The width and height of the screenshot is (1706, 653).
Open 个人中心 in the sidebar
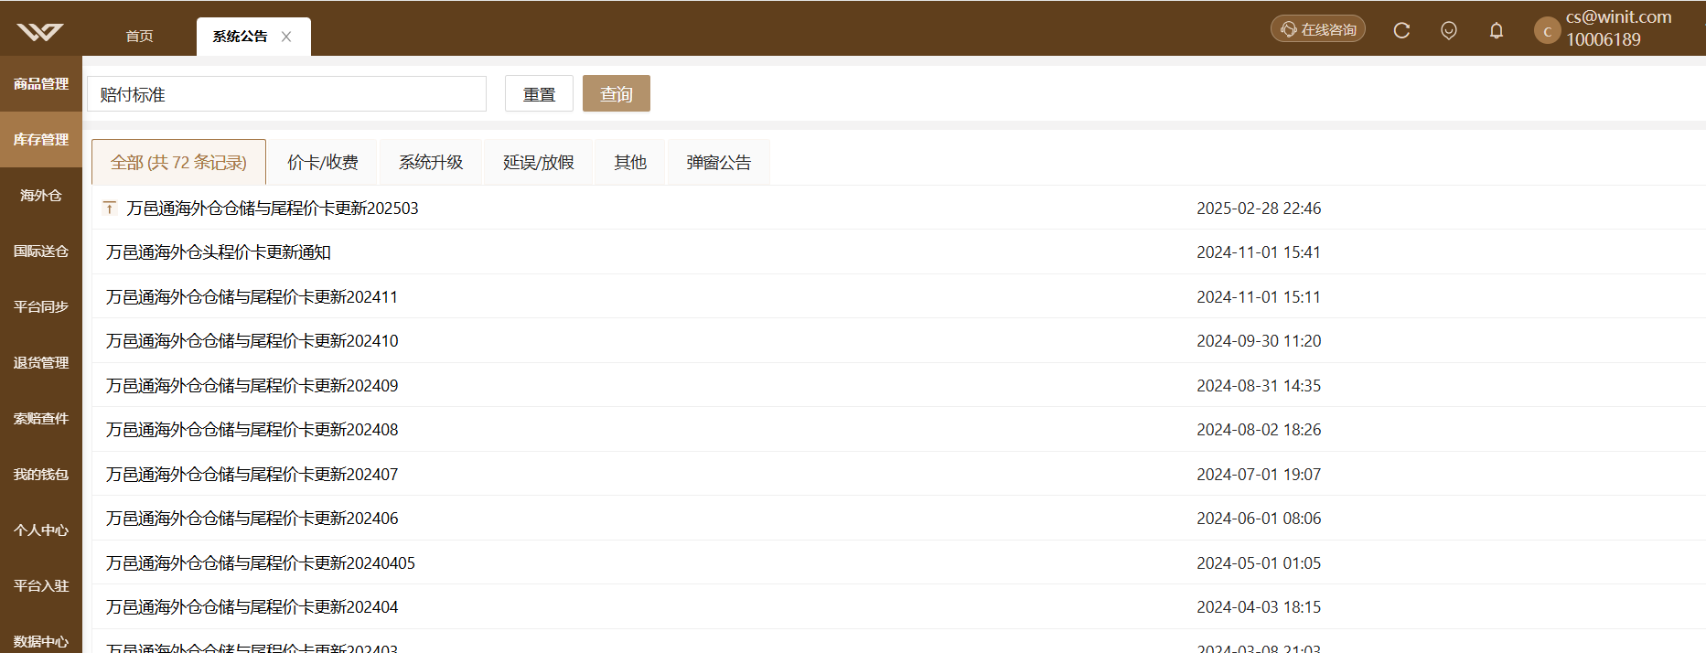pos(41,530)
